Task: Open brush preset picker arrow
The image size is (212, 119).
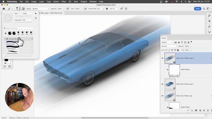Action: coord(20,9)
